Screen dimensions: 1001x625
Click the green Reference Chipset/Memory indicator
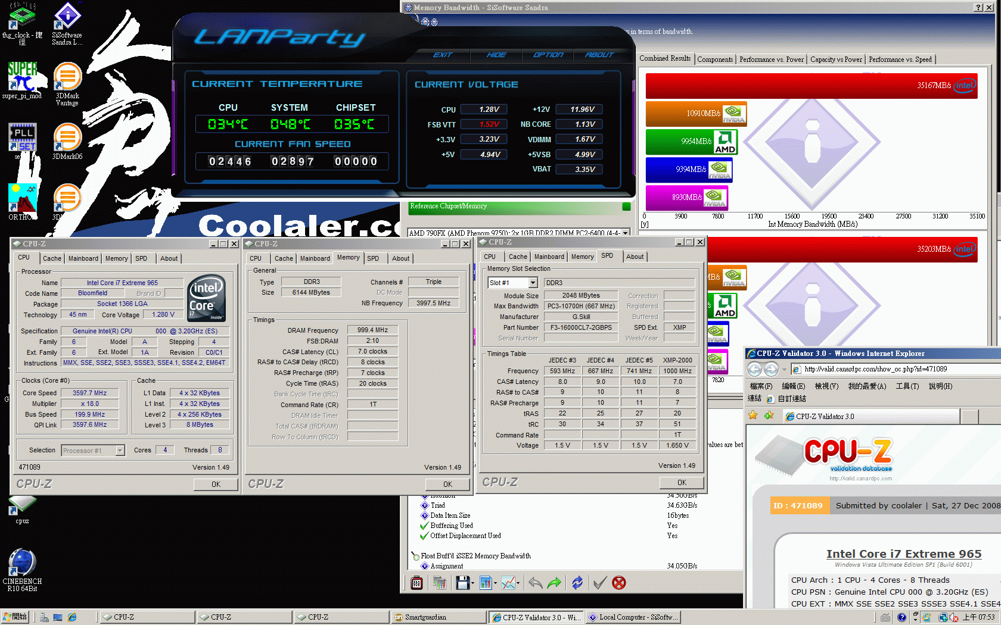coord(626,207)
